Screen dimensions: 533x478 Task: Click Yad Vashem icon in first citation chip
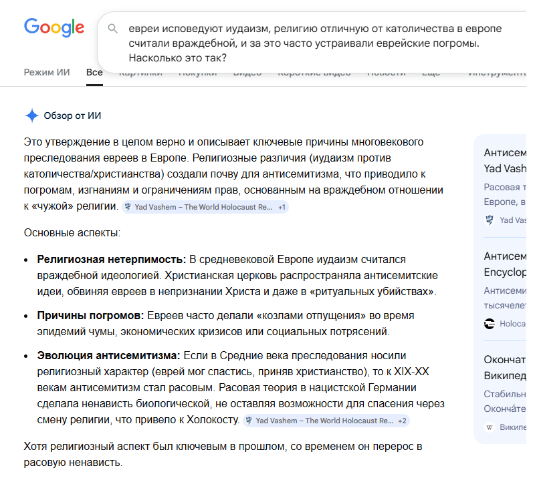point(128,208)
